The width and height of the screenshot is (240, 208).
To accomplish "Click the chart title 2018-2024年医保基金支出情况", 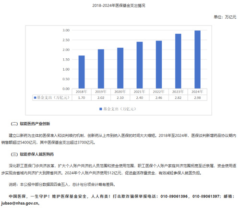I will coord(119,5).
